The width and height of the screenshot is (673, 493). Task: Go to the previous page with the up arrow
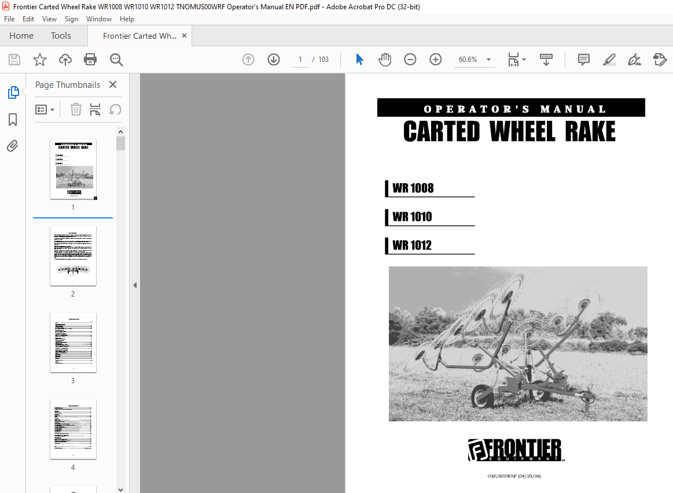click(x=248, y=60)
